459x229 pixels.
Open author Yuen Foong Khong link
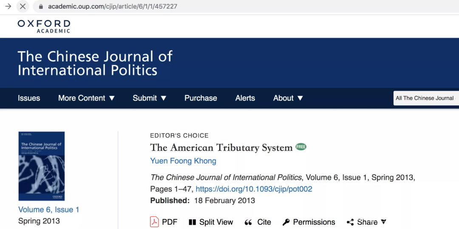[x=183, y=161]
